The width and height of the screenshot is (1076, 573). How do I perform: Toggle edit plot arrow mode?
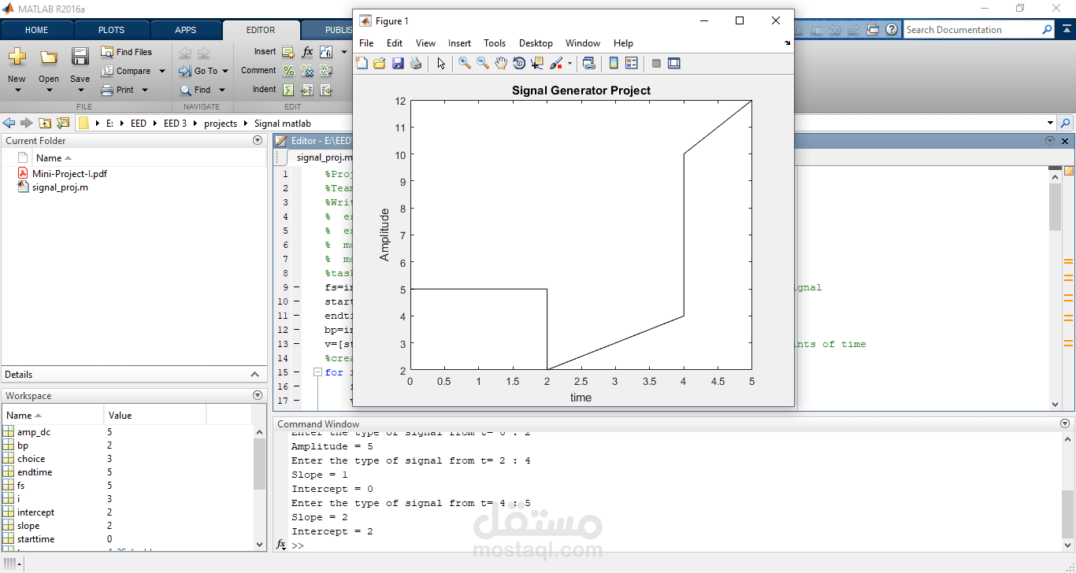(441, 63)
